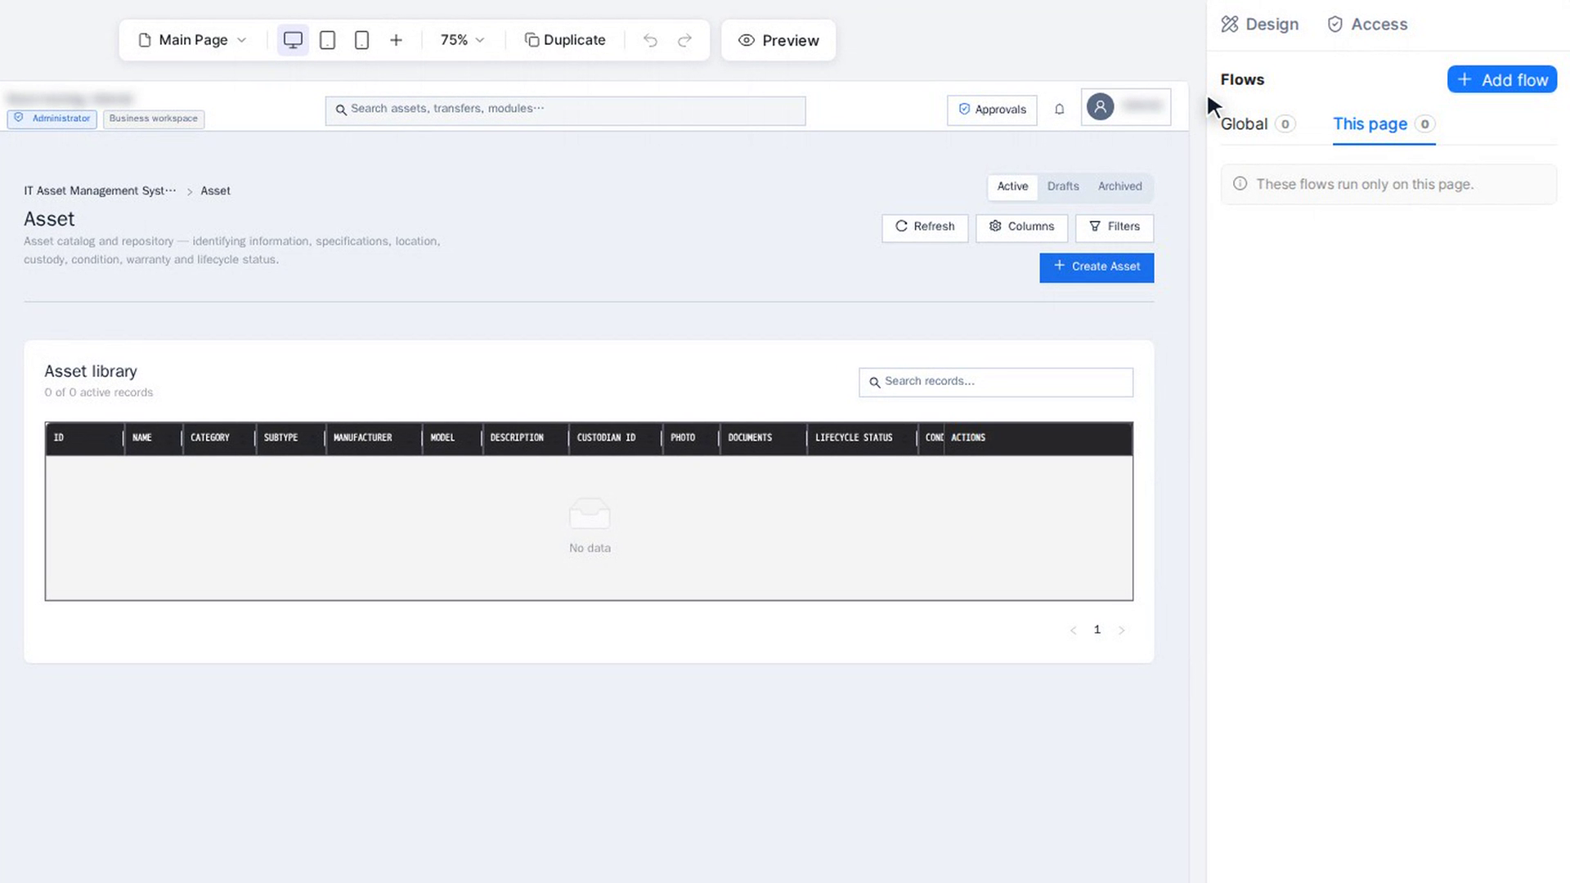Click the CUSTODIAN ID column header
Image resolution: width=1570 pixels, height=883 pixels.
615,438
